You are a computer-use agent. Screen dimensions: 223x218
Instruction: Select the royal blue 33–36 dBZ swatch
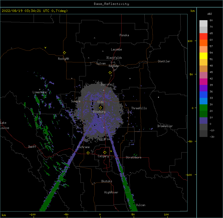[203, 95]
